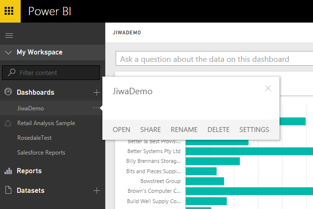Screen dimensions: 313x209
Task: Open the Salesforce Reports dashboard
Action: point(41,153)
